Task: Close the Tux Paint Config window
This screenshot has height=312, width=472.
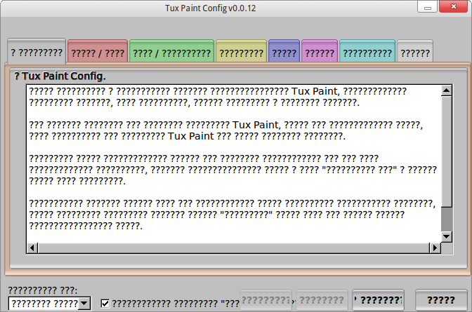Action: coord(454,6)
